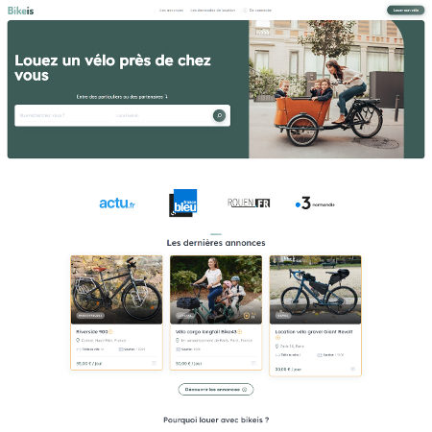
Task: Click the search magnifier button
Action: [x=219, y=115]
